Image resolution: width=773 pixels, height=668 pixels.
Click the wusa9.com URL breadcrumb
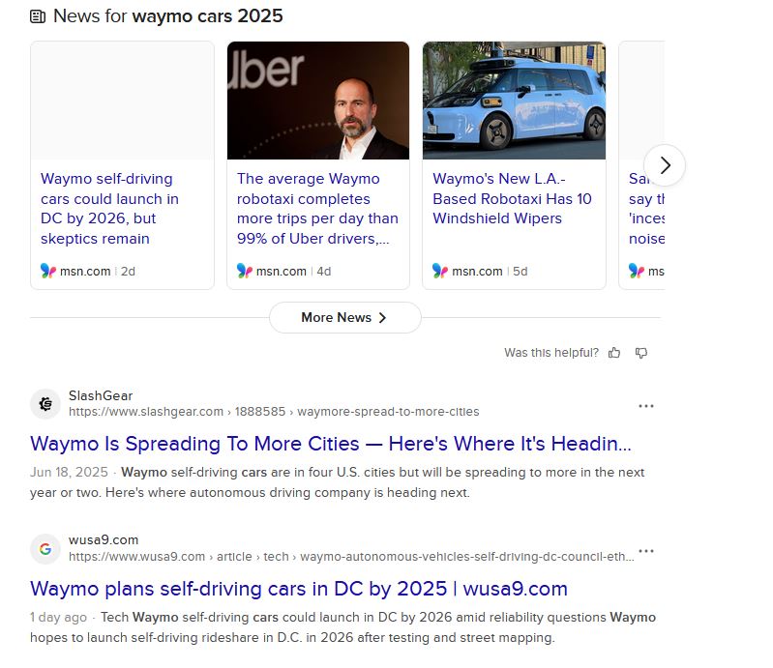[351, 557]
